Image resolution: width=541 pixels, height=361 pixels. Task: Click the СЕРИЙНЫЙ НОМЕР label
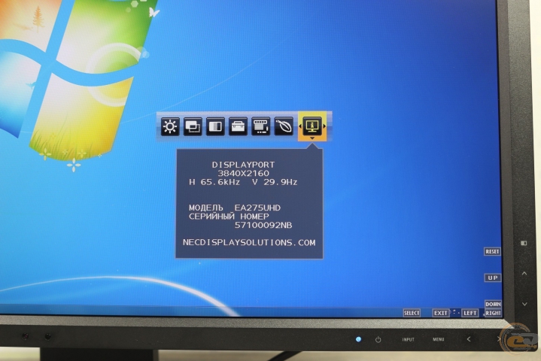[x=229, y=217]
